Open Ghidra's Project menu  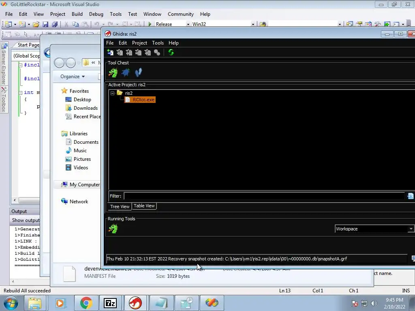click(139, 43)
